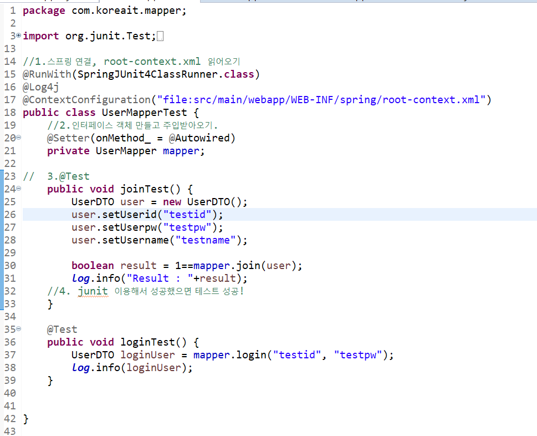This screenshot has width=537, height=436.
Task: Click the '@Setter' annotation
Action: point(68,138)
